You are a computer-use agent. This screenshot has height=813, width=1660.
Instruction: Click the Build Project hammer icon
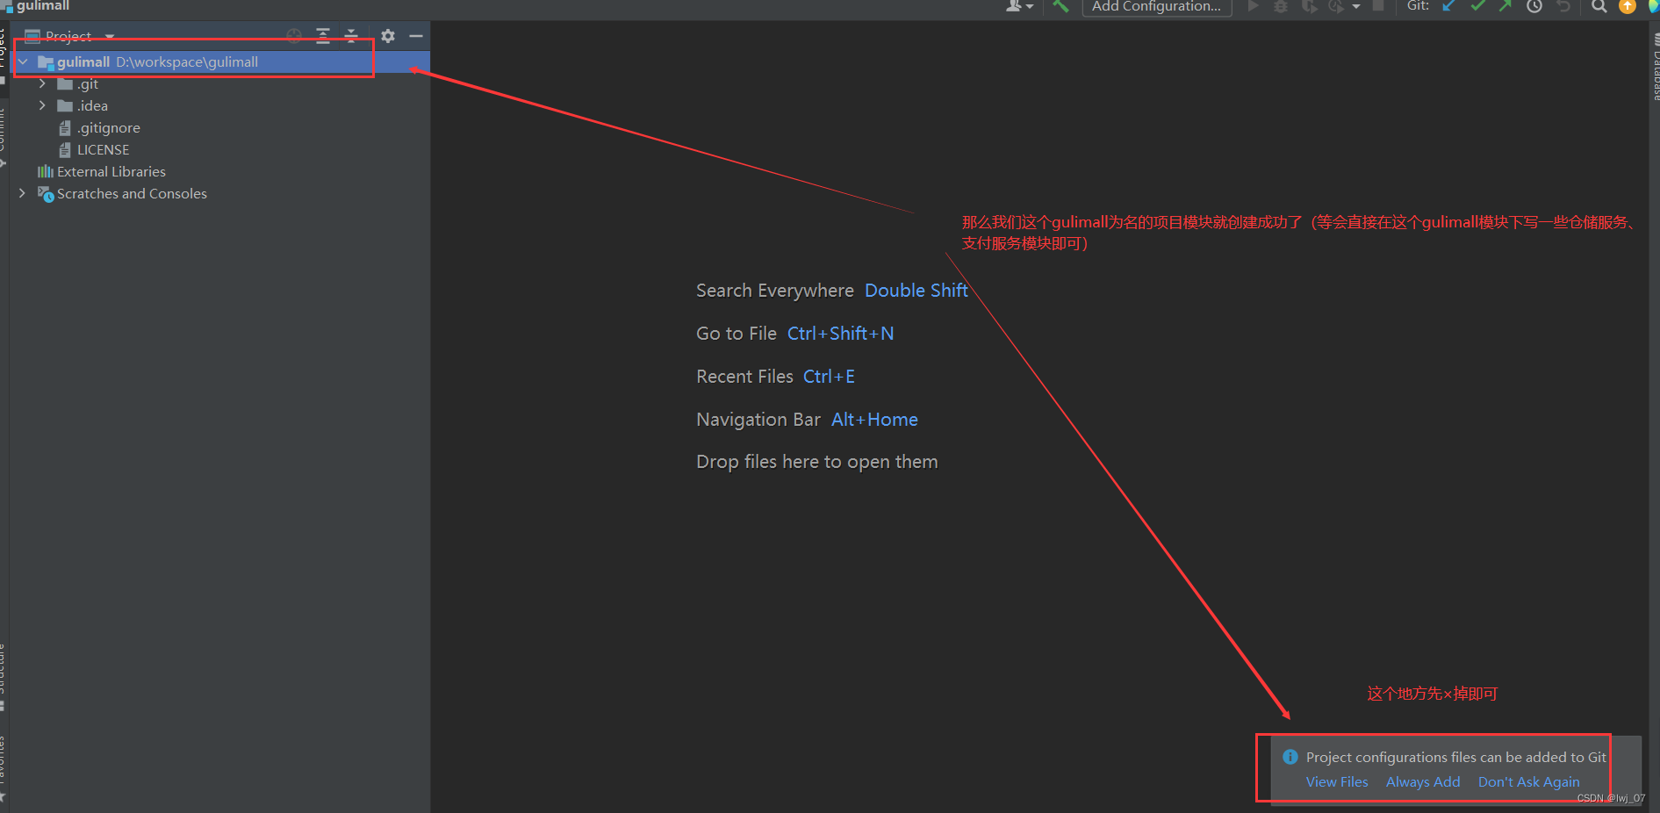(1060, 6)
